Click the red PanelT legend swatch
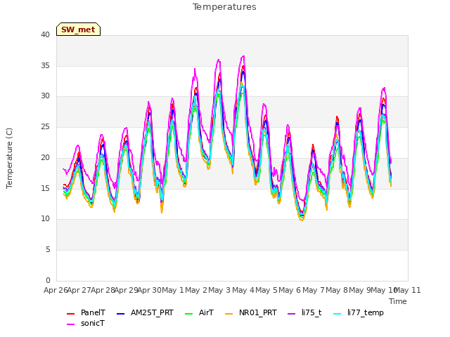The height and width of the screenshot is (337, 450). point(70,314)
